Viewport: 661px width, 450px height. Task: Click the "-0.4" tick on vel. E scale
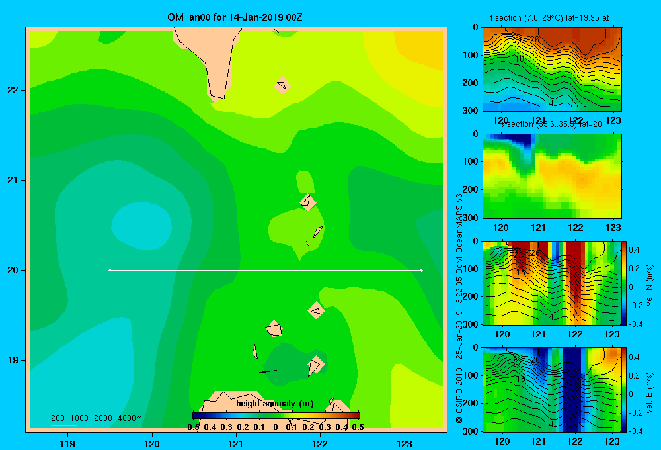click(x=635, y=431)
